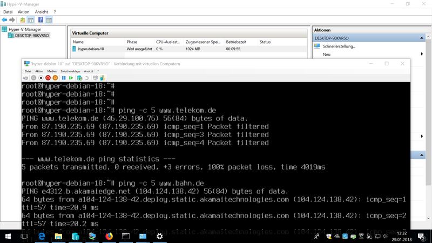Sort by Zugewiesener Spei... column header
Image resolution: width=432 pixels, height=243 pixels.
tap(204, 42)
